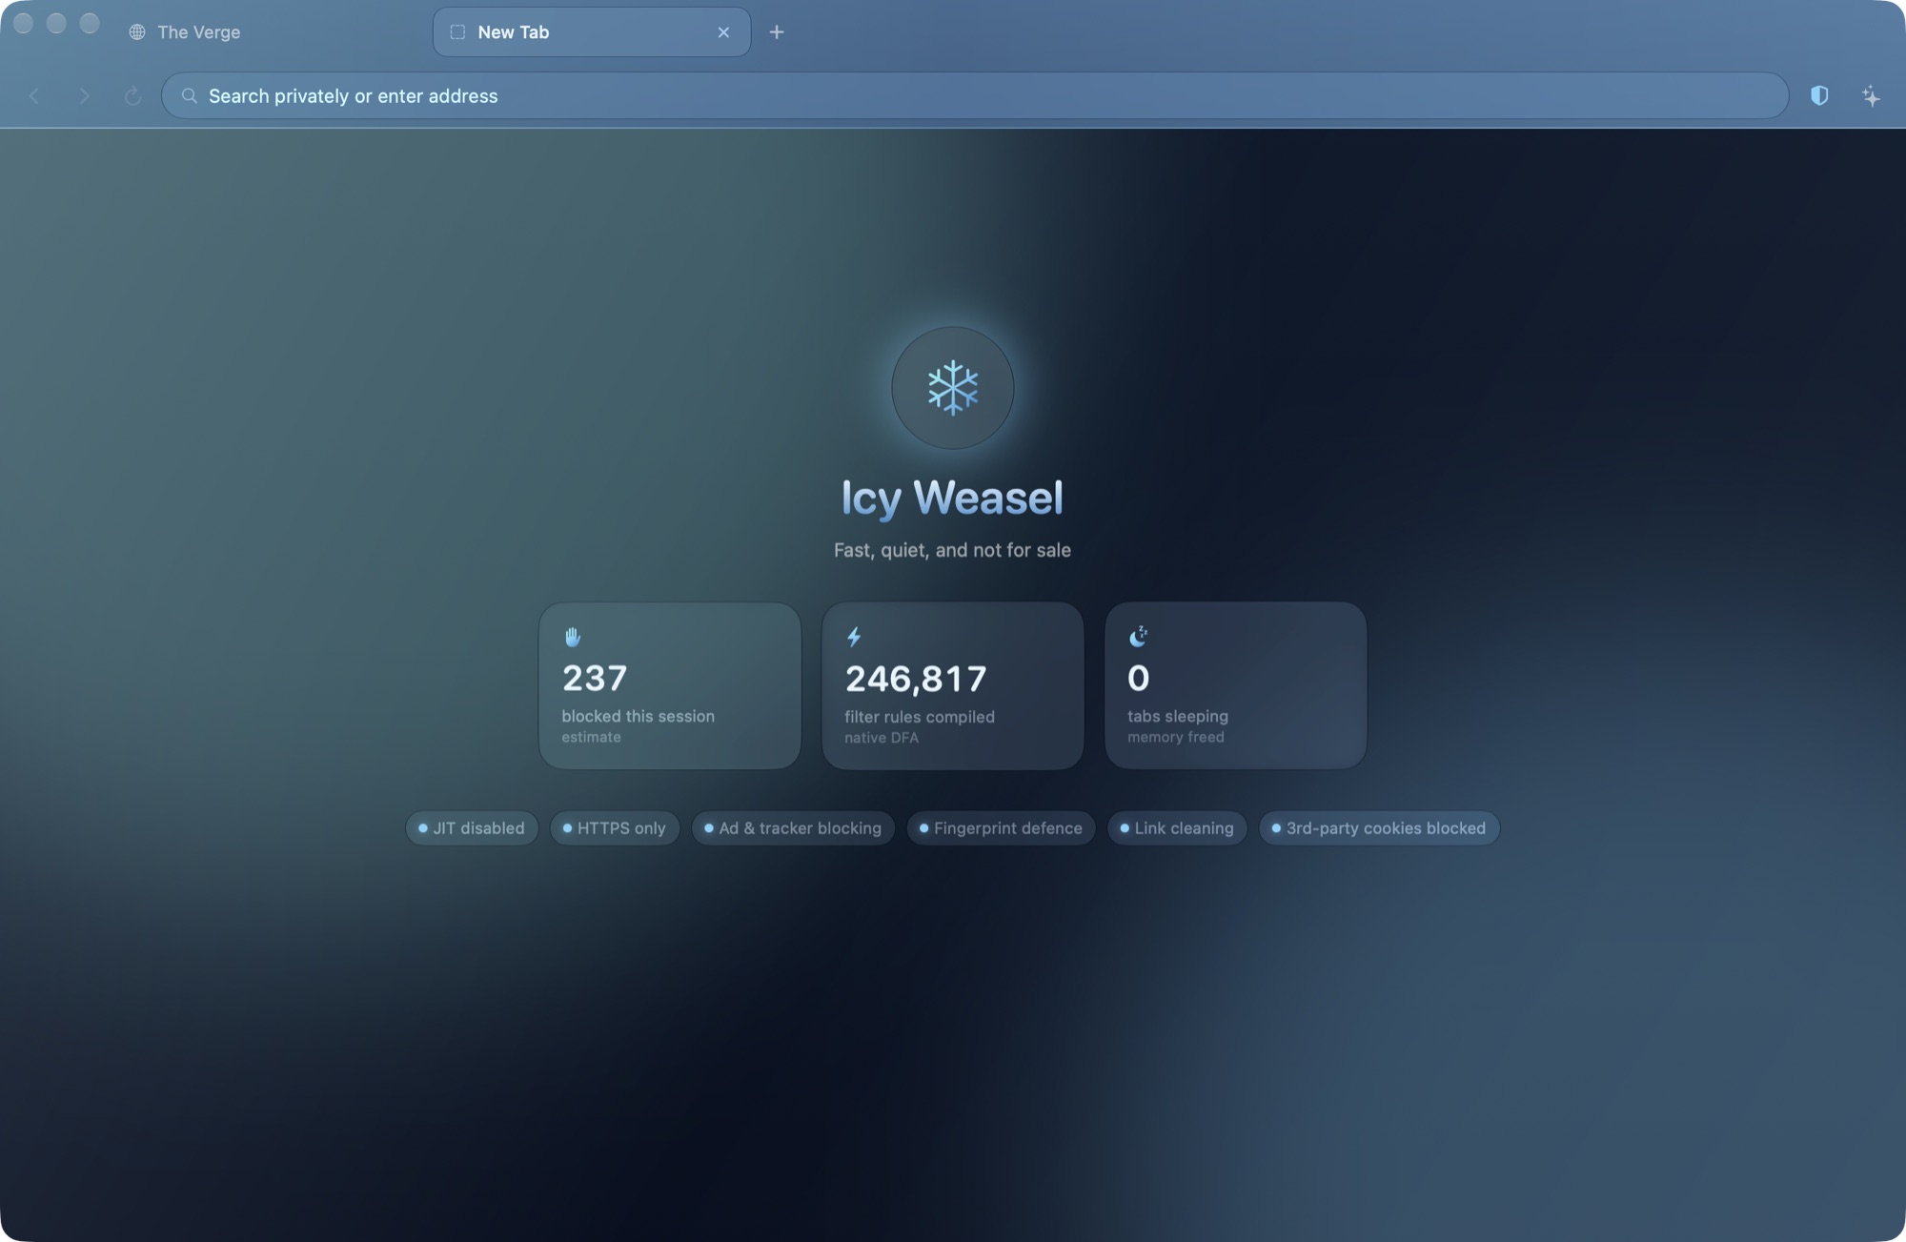Click the 'native DFA' caption

point(882,738)
